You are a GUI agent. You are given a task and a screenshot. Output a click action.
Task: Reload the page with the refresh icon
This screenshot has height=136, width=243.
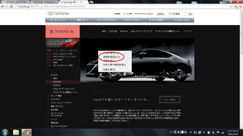11,6
